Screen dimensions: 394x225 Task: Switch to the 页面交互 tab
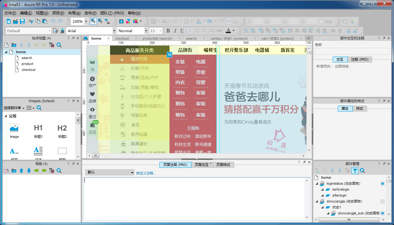click(x=202, y=165)
